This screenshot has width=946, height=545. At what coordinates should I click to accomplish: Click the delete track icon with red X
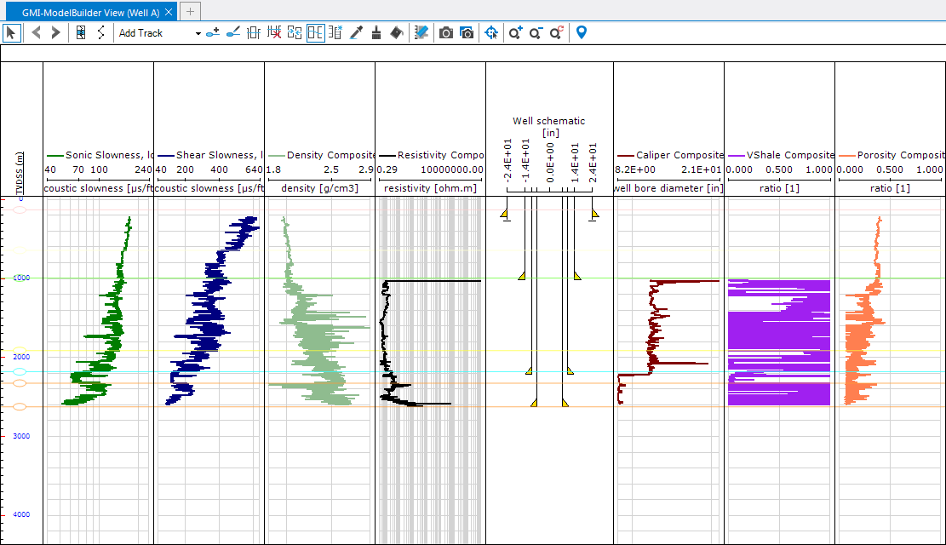pyautogui.click(x=274, y=33)
